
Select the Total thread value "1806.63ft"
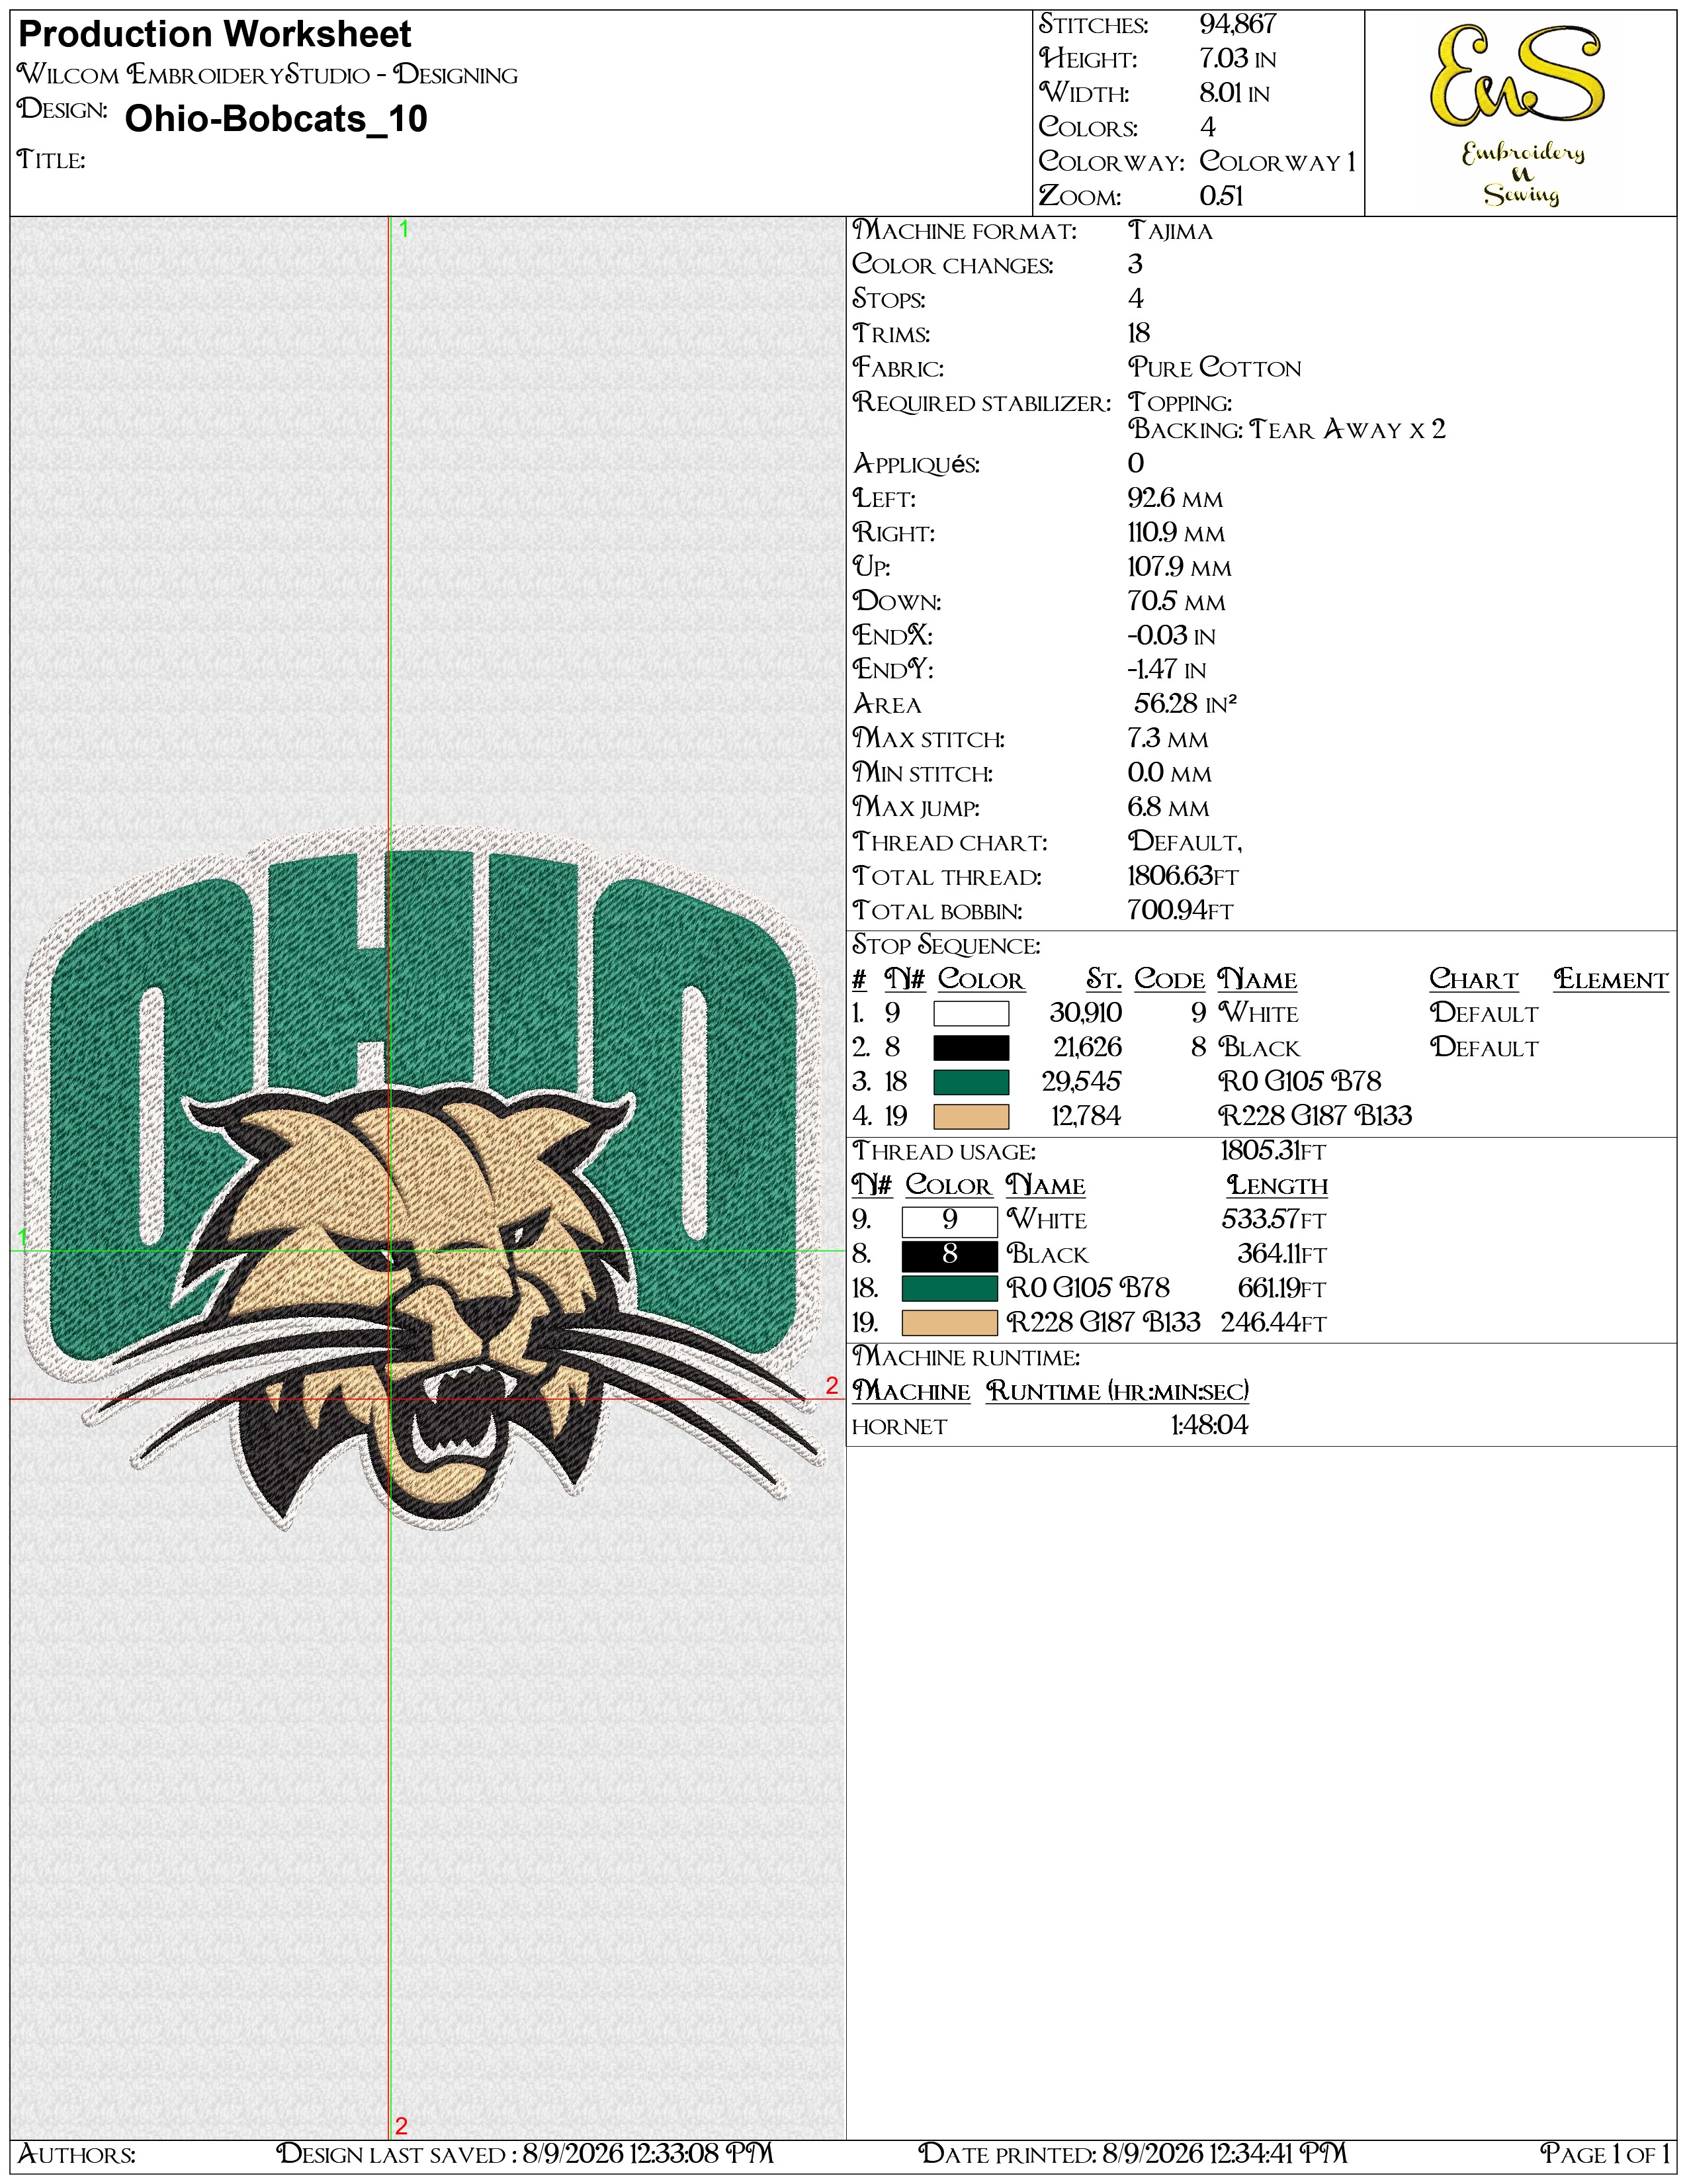click(1184, 876)
